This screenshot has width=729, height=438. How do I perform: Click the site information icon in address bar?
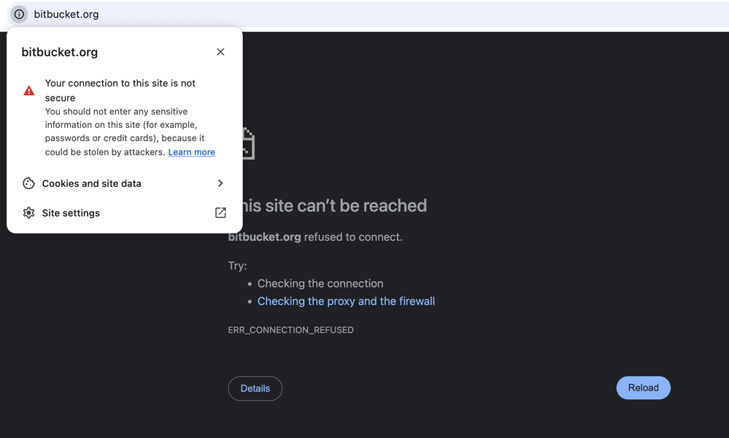pos(19,14)
